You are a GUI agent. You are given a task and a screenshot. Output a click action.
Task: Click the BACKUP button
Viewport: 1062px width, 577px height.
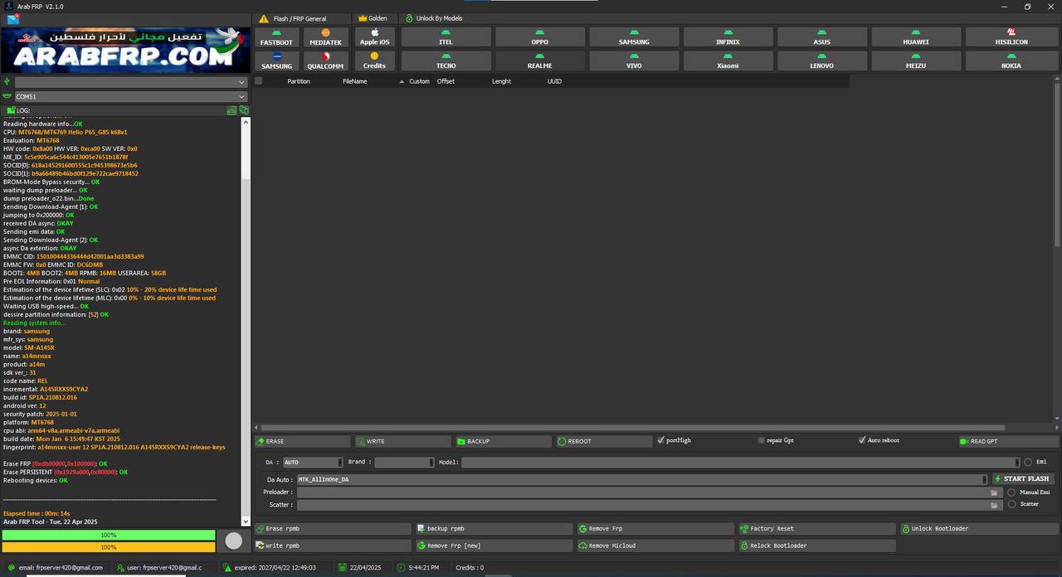click(x=504, y=441)
